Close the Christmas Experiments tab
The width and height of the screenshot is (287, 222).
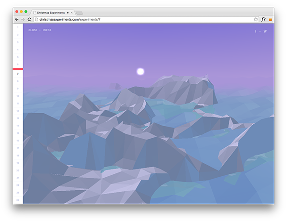[x=72, y=13]
